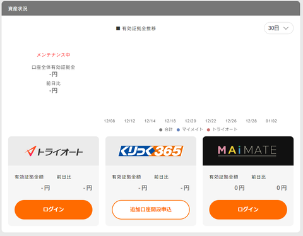Click the くりっく365 logo
Viewport: 303px width, 236px height.
(151, 151)
